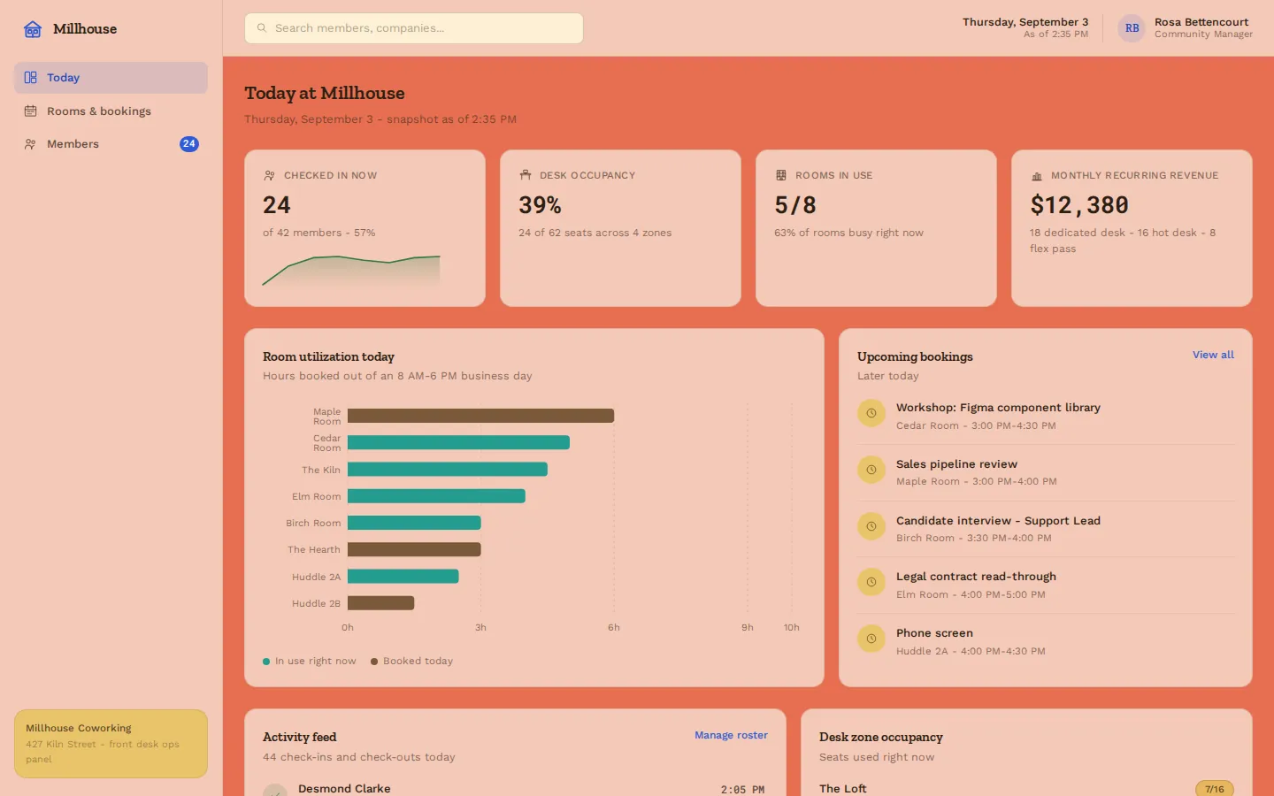Click clock icon beside Candidate interview booking
Screen dimensions: 1274x796
point(871,526)
